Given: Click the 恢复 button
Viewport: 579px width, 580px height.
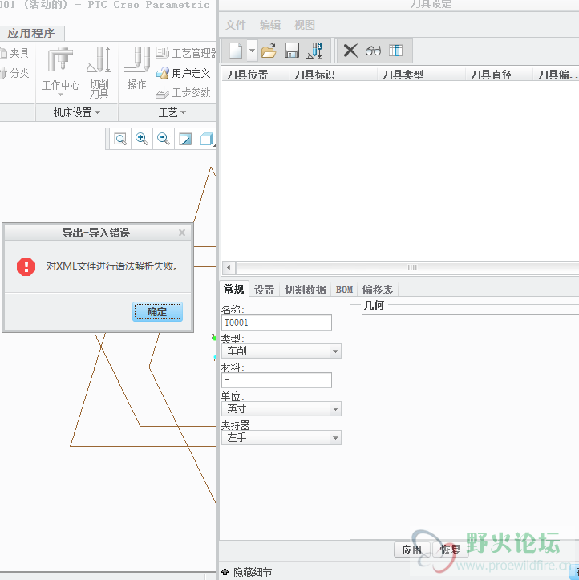Looking at the screenshot, I should (450, 550).
